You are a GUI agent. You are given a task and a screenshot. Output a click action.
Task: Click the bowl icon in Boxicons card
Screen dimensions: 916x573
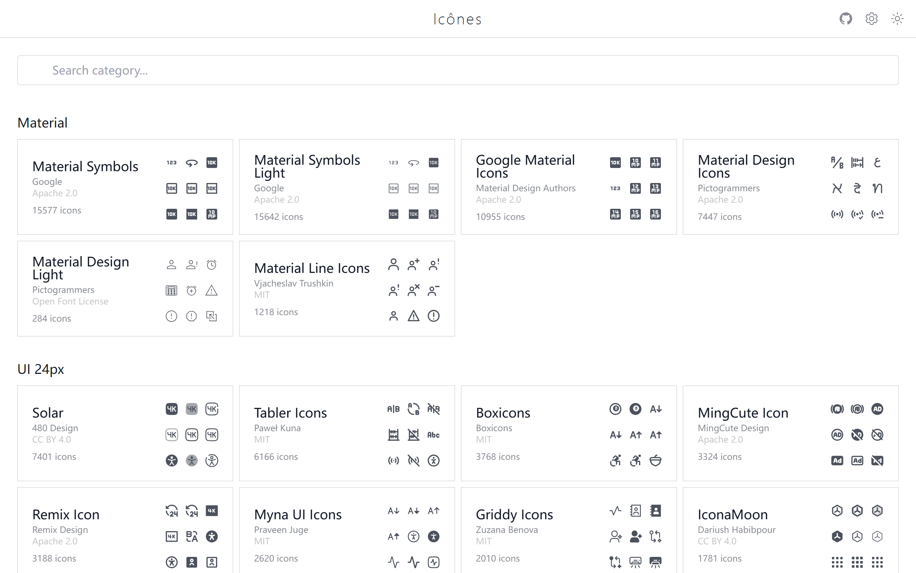pyautogui.click(x=655, y=461)
